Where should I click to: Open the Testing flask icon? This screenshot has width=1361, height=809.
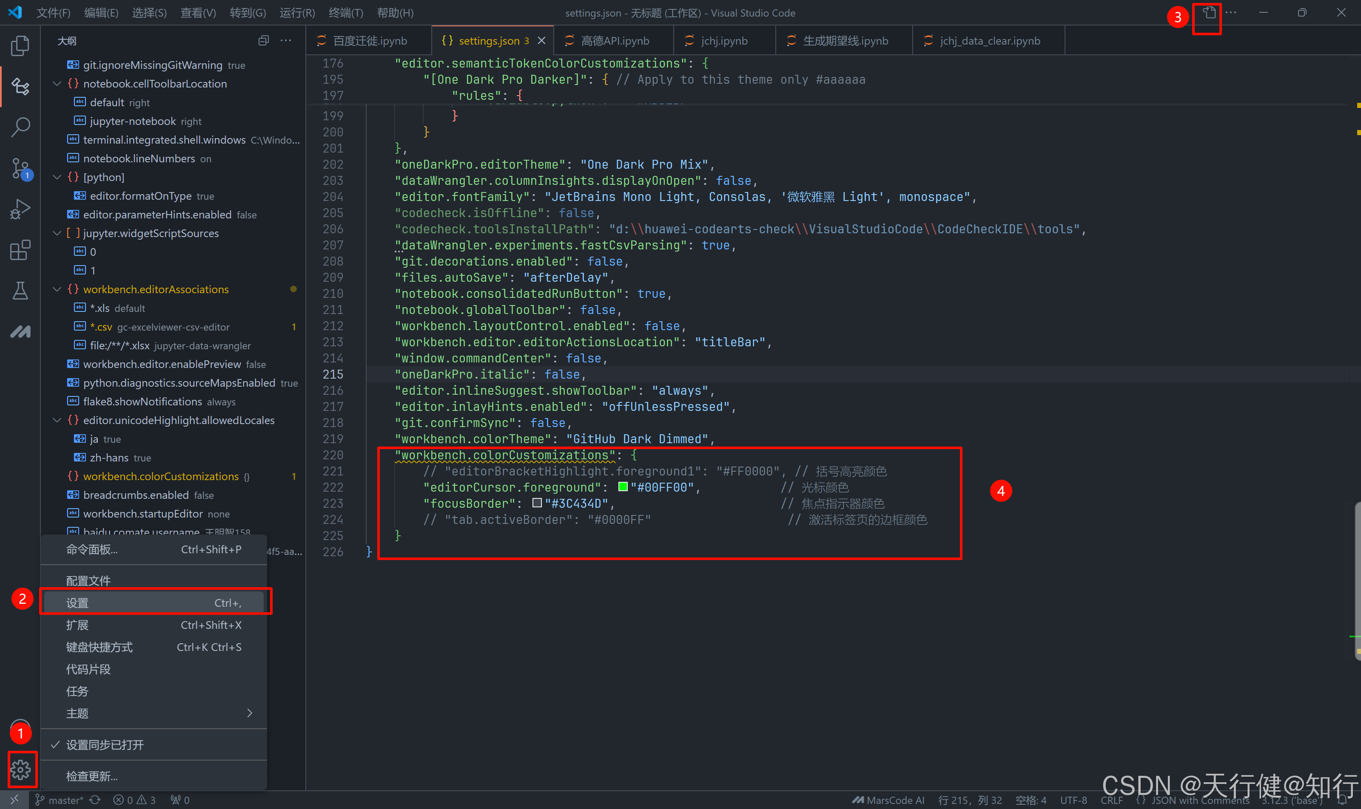(20, 291)
